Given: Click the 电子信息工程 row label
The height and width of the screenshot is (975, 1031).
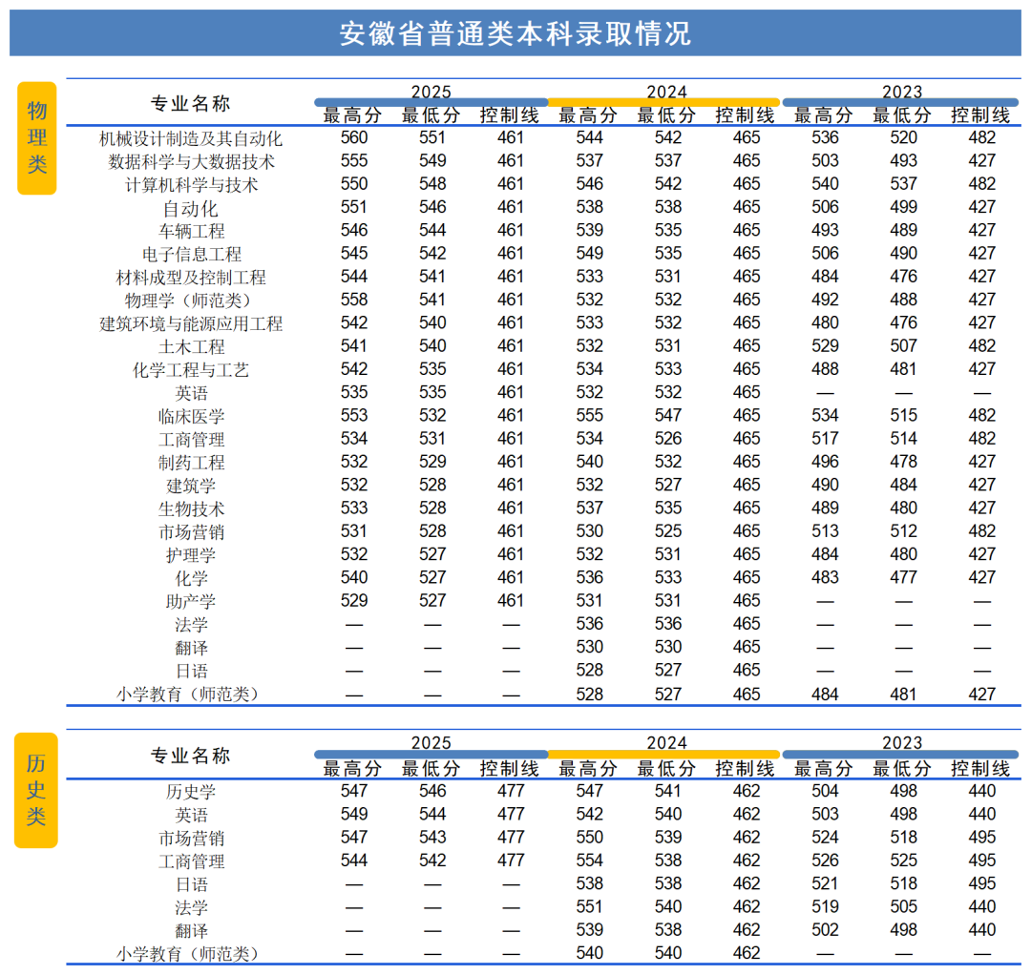Looking at the screenshot, I should [x=191, y=255].
